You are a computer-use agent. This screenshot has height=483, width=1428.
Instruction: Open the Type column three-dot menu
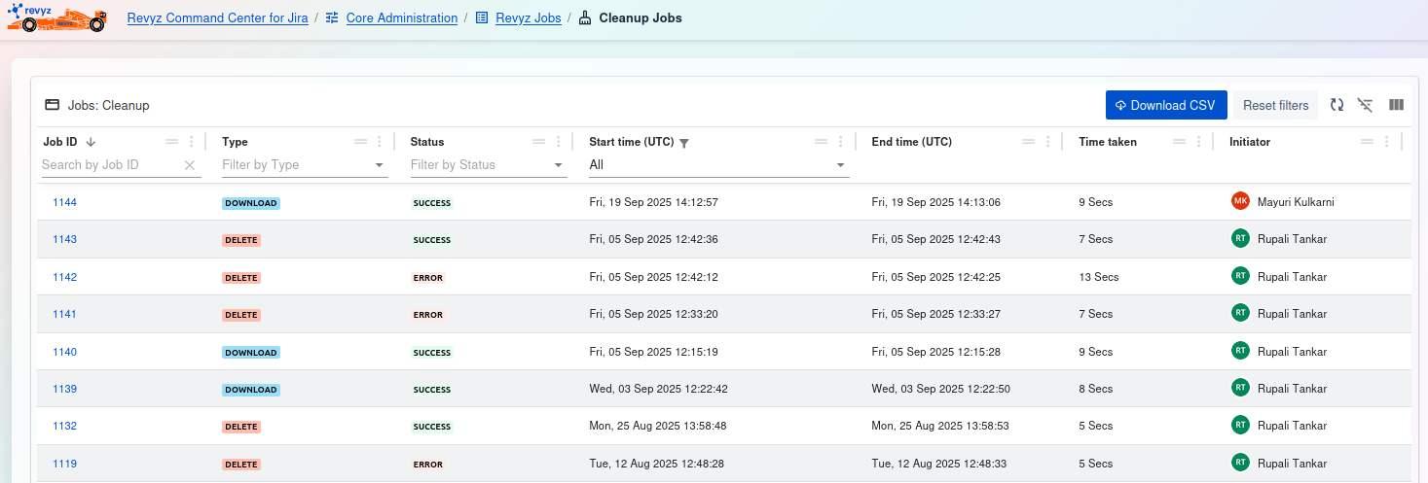380,142
